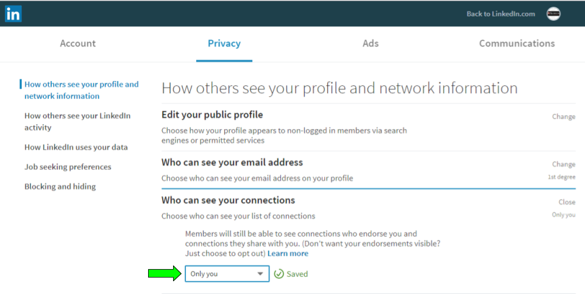Expand the Edit your public profile section
Viewport: 585px width, 294px height.
coord(212,114)
